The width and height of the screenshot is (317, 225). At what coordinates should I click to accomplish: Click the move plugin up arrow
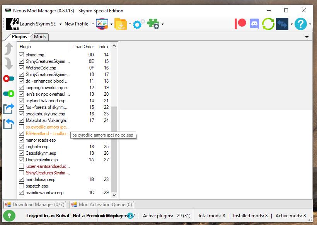(9, 49)
